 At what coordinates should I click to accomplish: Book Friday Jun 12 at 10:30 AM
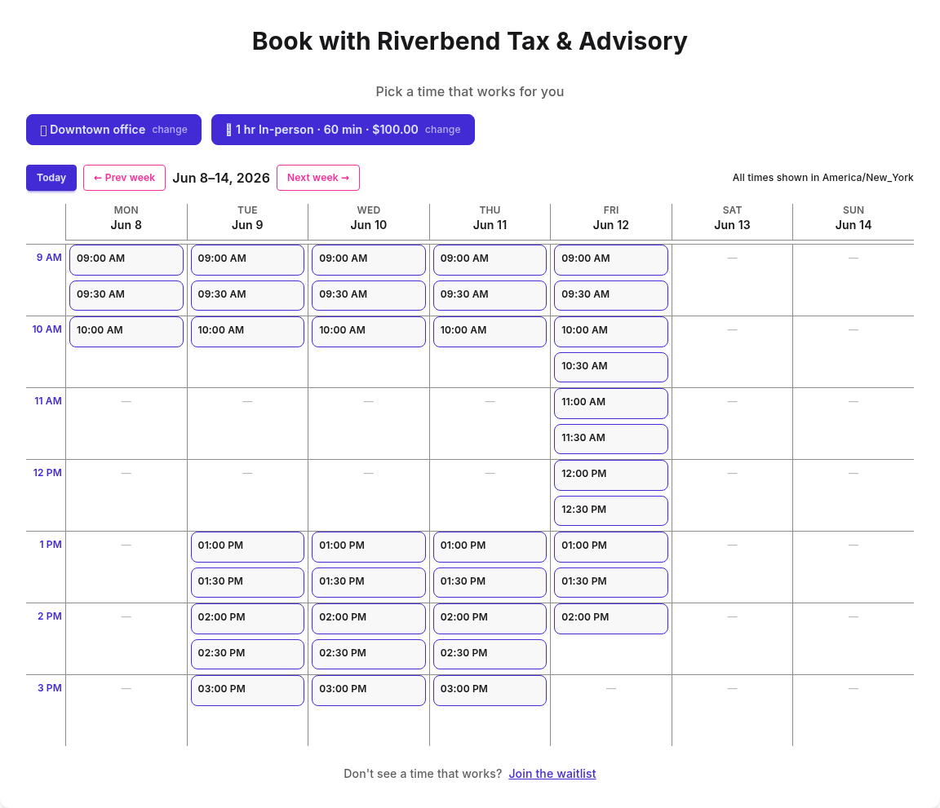(x=611, y=367)
